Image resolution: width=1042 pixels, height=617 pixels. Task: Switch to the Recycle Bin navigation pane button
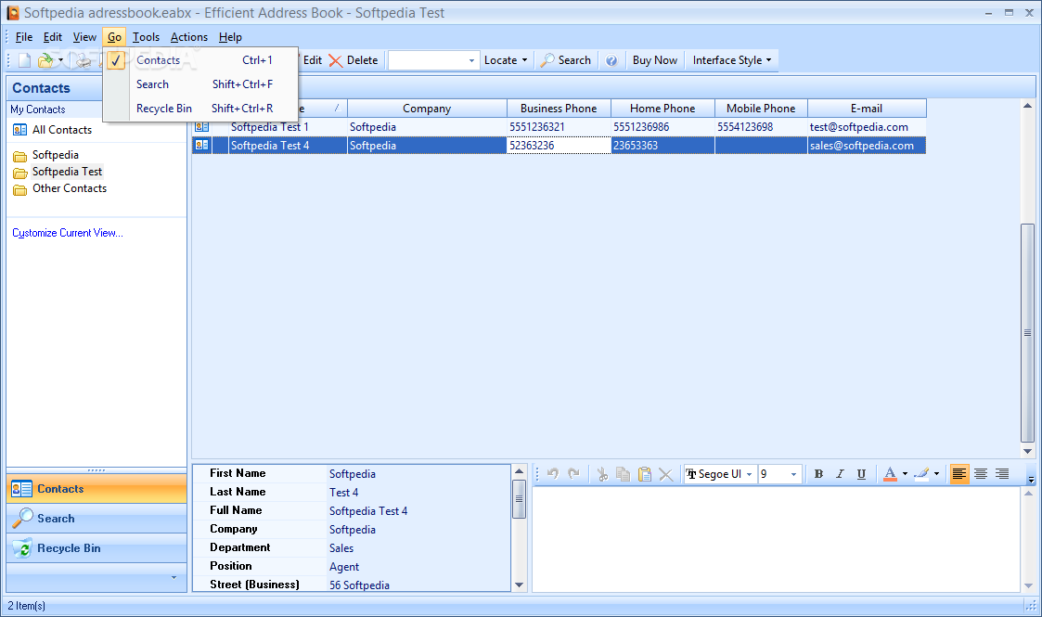(96, 548)
